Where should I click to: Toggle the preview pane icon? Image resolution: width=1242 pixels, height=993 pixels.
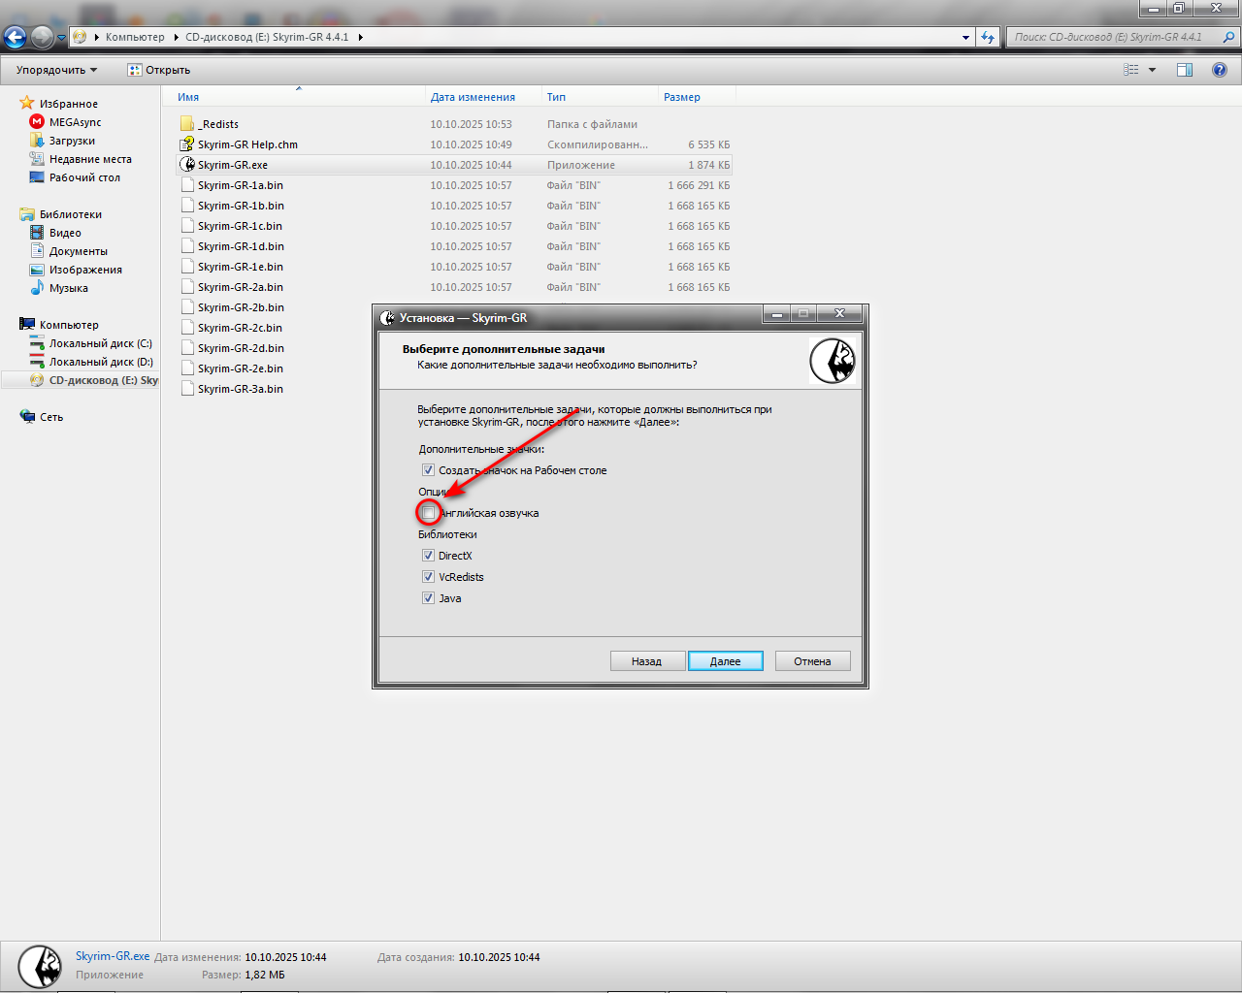1185,70
